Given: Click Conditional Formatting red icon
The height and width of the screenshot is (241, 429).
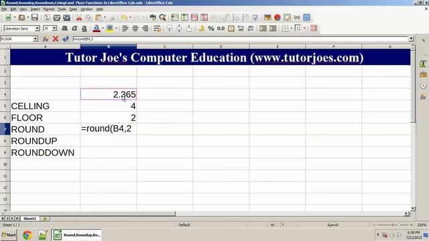Looking at the screenshot, I should pyautogui.click(x=314, y=28).
